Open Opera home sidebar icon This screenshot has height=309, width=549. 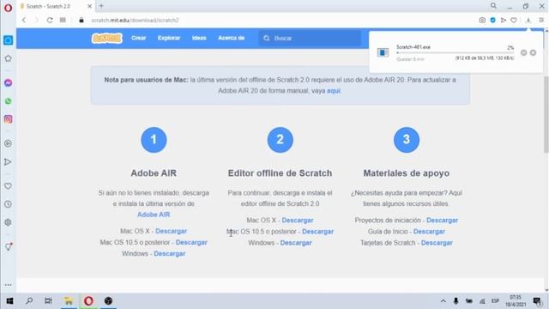pos(8,40)
